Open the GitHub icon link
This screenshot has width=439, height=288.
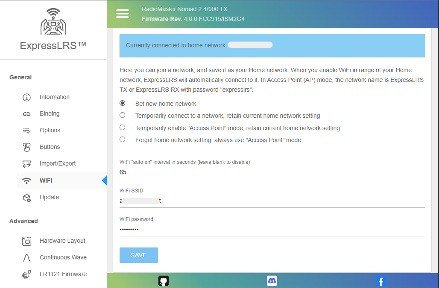click(x=164, y=280)
